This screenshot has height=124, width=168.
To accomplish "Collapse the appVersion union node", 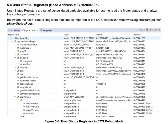I will point(15,97).
